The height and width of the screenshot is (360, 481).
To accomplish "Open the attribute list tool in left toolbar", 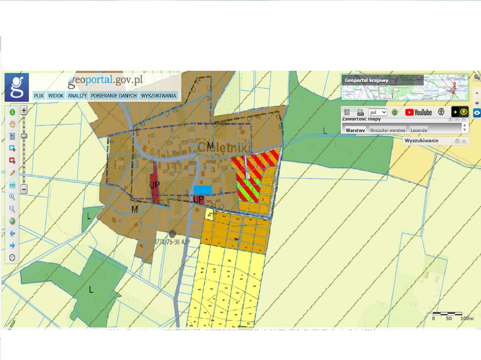I will coord(12,136).
